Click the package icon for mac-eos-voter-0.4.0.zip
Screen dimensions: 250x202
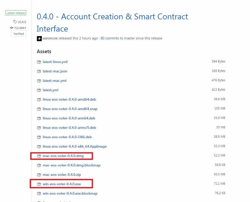tap(39, 175)
